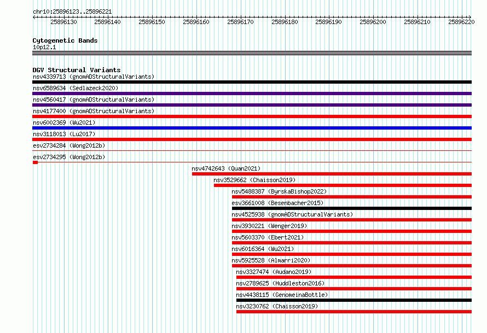This screenshot has width=487, height=333.
Task: Open nsv5488387 (ByrskaBishop2022) variant label
Action: (x=279, y=191)
